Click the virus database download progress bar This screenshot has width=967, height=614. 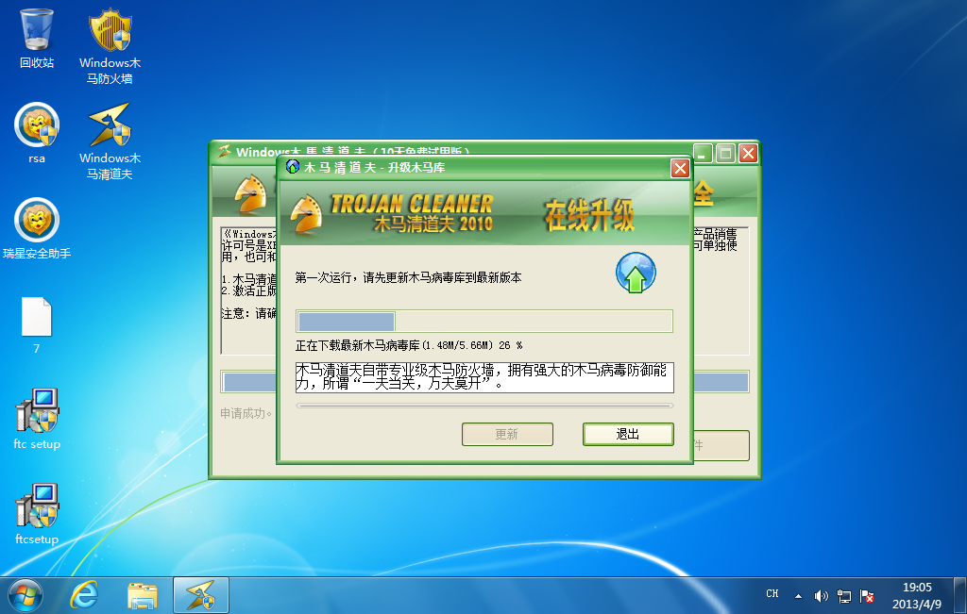tap(484, 321)
